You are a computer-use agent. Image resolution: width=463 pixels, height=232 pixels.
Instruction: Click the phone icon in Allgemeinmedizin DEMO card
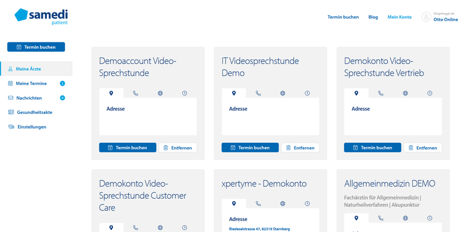point(381,218)
